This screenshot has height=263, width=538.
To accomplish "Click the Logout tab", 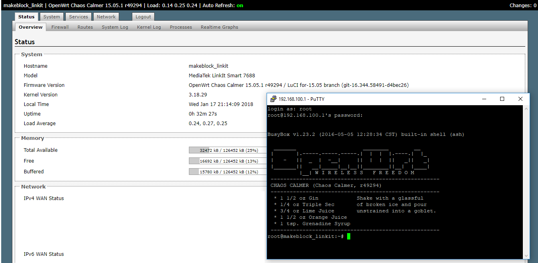I will [143, 17].
